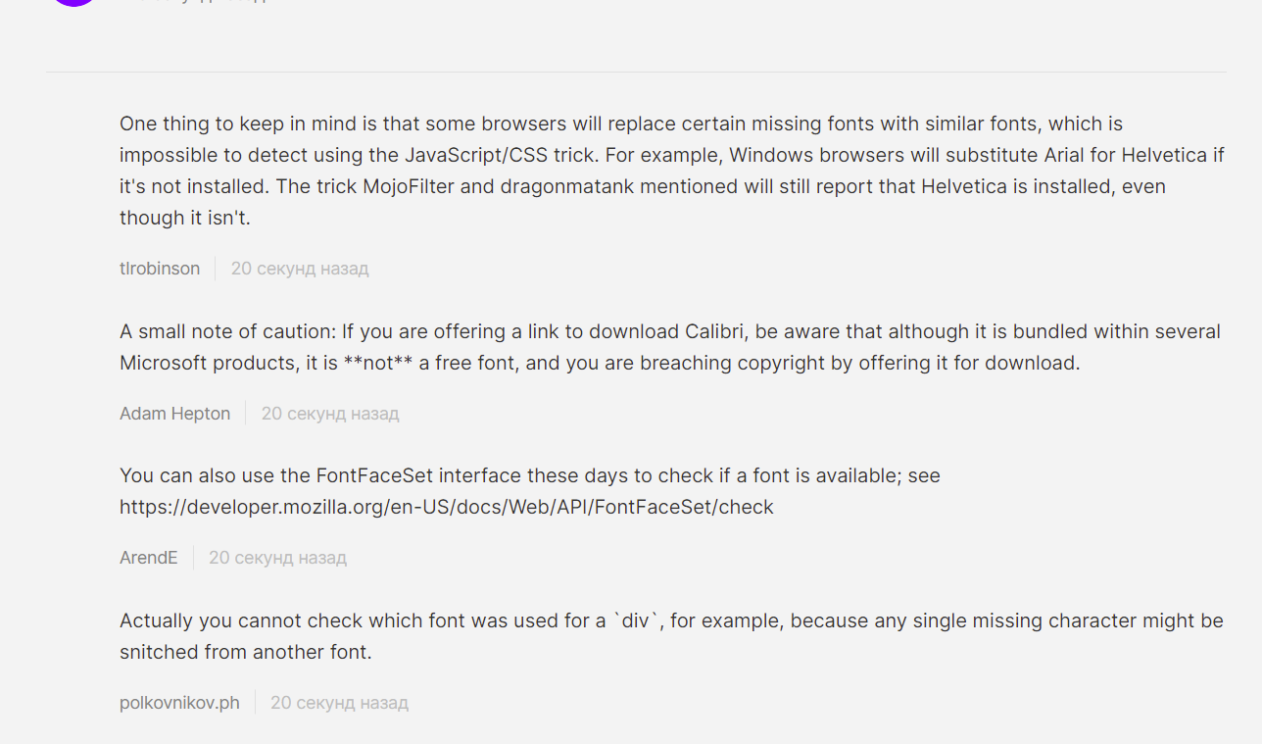Click the timestamp next to tlrobinson
Screen dimensions: 1262x744
[300, 269]
